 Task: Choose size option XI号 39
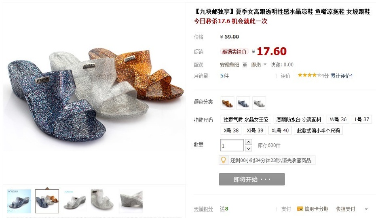click(255, 130)
